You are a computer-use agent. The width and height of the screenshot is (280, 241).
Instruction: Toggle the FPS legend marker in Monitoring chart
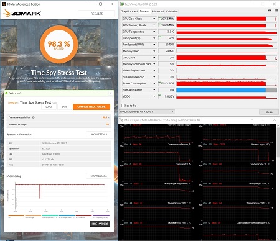coord(16,216)
